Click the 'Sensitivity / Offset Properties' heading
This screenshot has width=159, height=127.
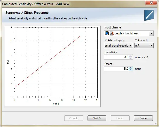(x=27, y=13)
